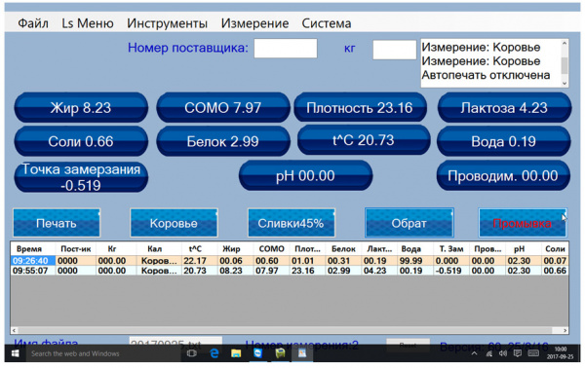Image resolution: width=585 pixels, height=368 pixels.
Task: Show hidden system tray icons
Action: coord(474,353)
